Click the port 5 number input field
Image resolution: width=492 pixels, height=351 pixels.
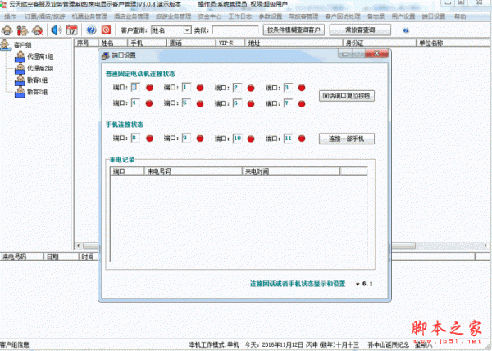[186, 103]
